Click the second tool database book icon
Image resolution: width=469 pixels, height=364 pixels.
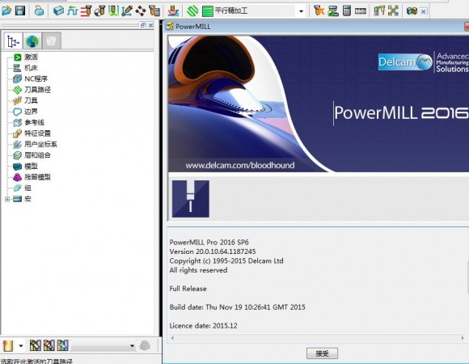(49, 345)
